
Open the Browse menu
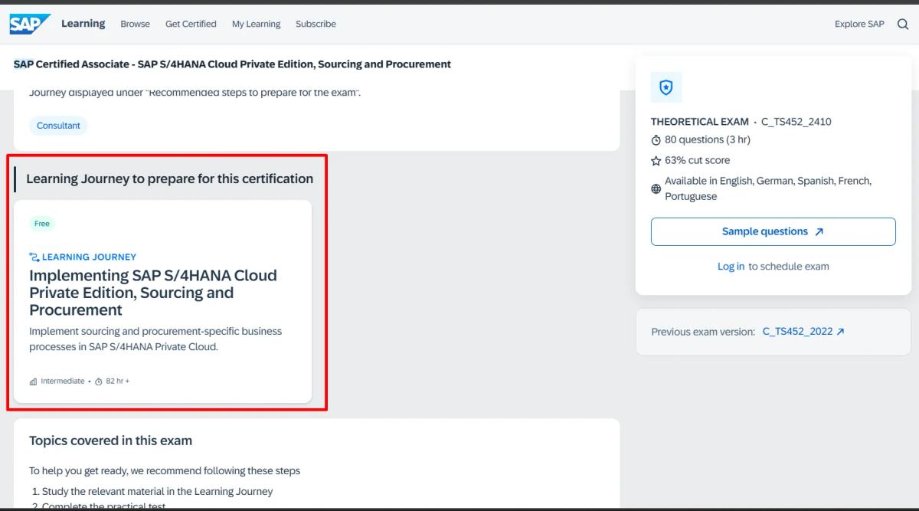click(x=135, y=24)
